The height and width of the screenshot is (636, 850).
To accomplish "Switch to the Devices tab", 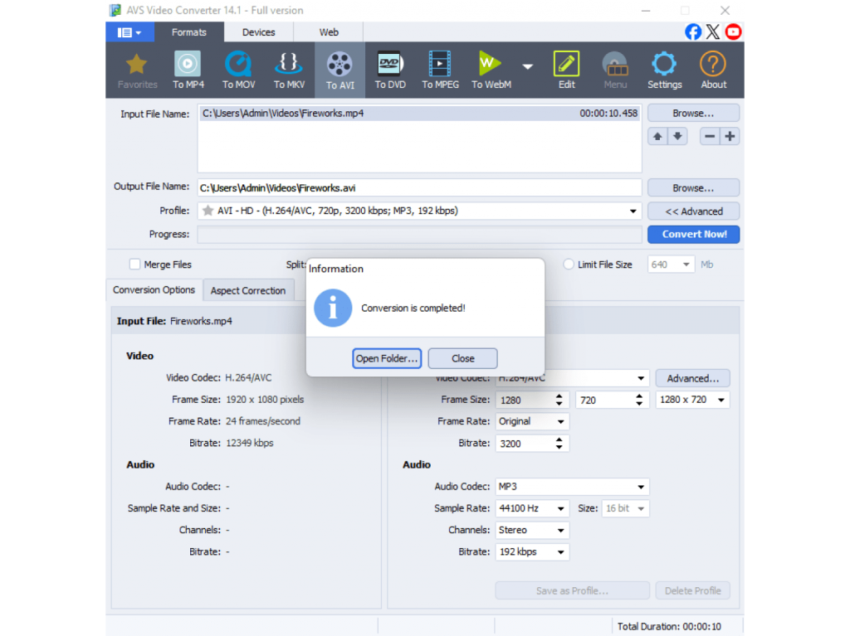I will (258, 32).
